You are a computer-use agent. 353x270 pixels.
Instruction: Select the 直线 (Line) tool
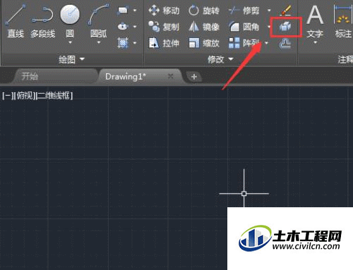16,21
